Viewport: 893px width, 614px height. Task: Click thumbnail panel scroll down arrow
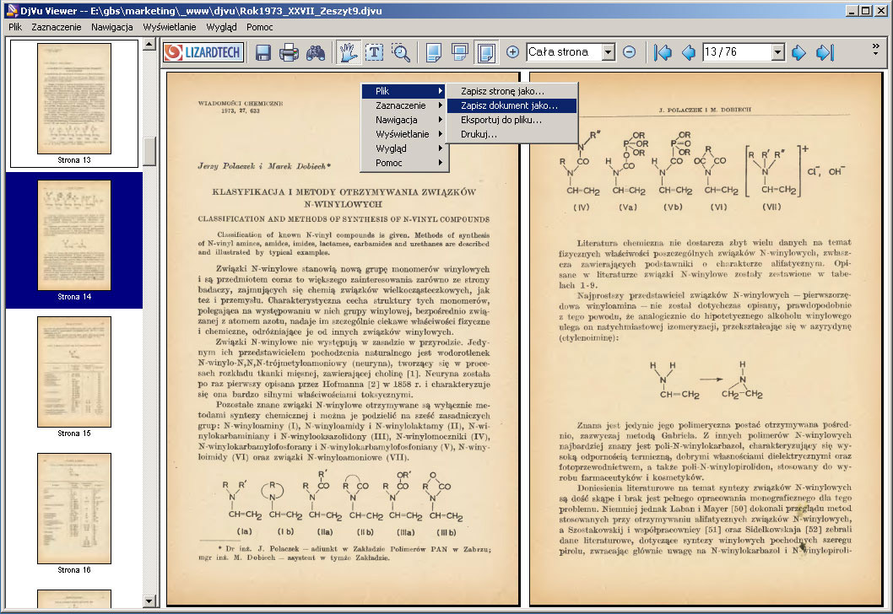point(149,601)
